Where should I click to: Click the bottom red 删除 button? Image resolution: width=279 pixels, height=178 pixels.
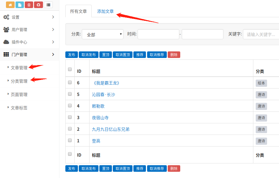pyautogui.click(x=174, y=168)
